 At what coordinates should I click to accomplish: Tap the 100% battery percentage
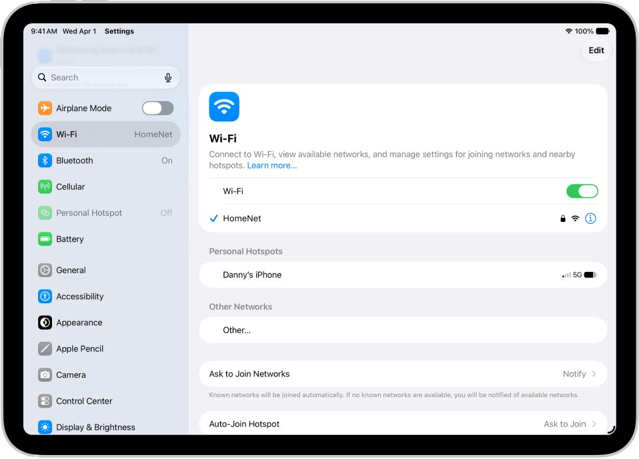[x=584, y=31]
